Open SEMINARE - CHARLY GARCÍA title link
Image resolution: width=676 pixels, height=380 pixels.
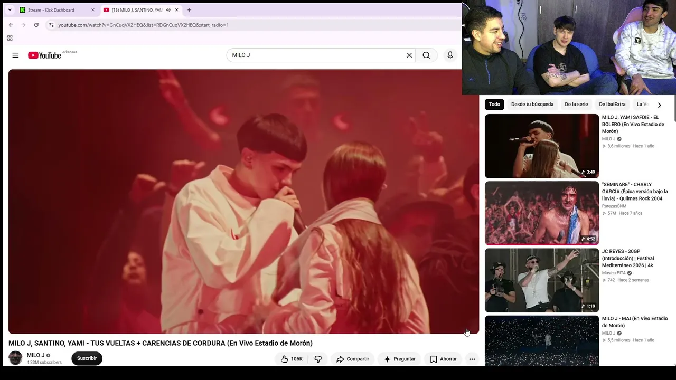[x=635, y=192]
